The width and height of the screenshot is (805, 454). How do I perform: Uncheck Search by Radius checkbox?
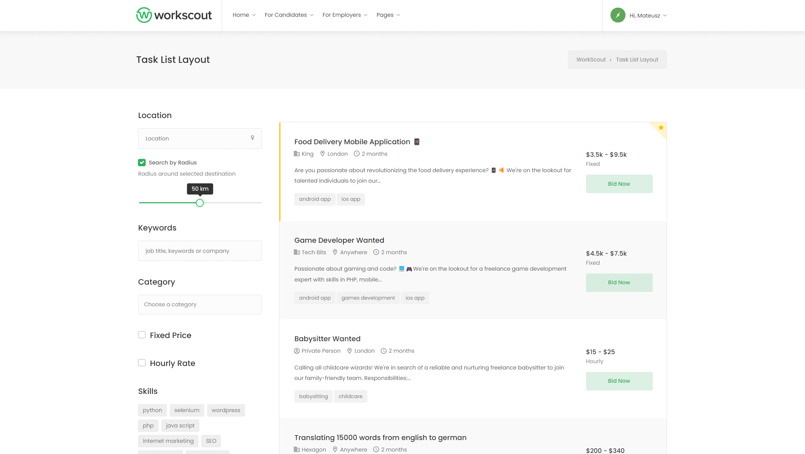(x=142, y=162)
